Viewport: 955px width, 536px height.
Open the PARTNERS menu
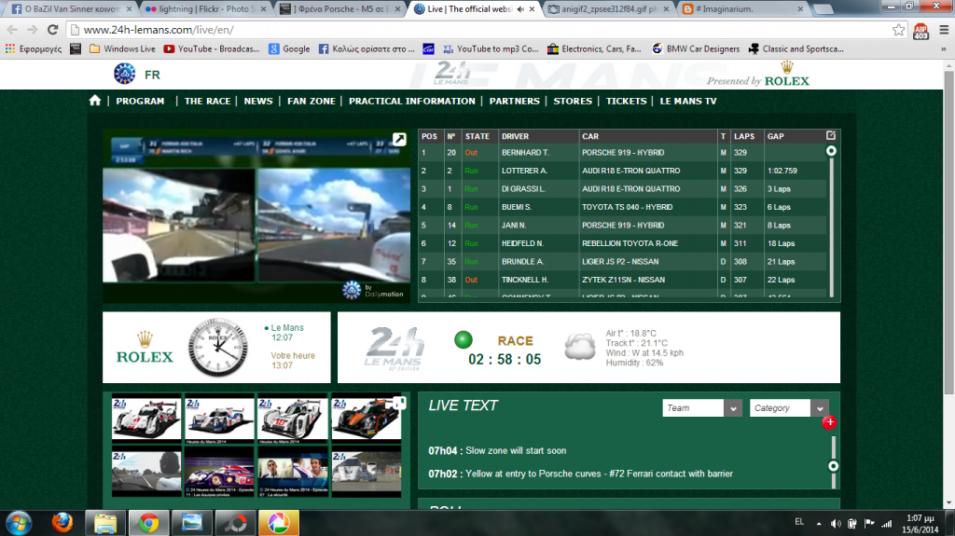click(514, 101)
